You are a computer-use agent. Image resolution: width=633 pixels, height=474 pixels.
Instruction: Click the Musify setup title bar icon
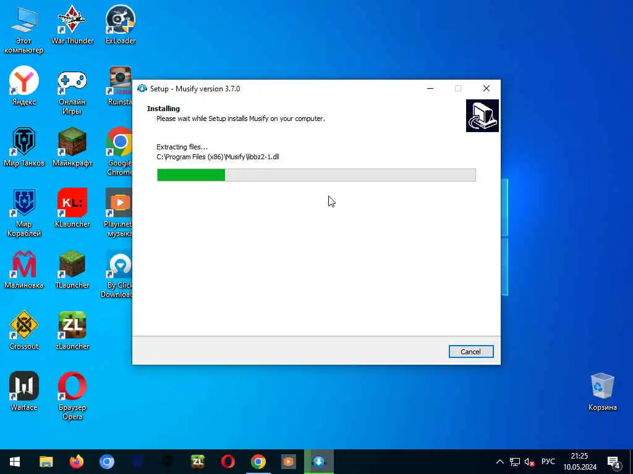pos(142,88)
